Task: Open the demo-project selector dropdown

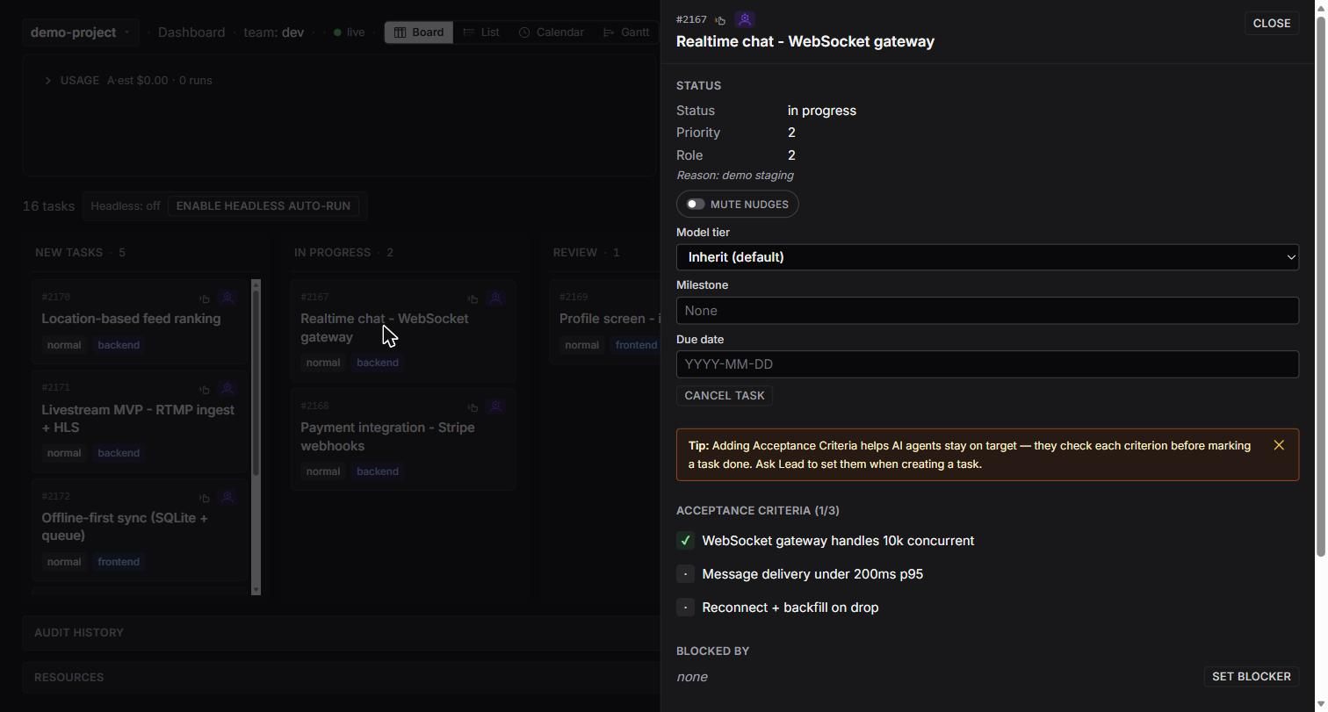Action: [80, 32]
